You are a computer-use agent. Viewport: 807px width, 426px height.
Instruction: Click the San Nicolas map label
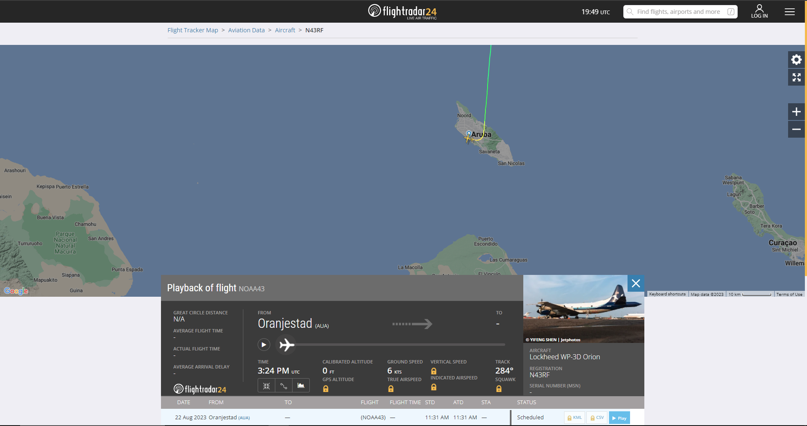(511, 163)
